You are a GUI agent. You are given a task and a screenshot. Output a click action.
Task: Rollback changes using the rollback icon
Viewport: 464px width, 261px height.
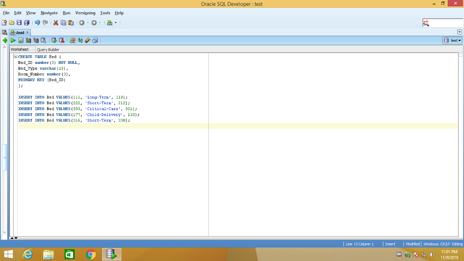coord(61,40)
